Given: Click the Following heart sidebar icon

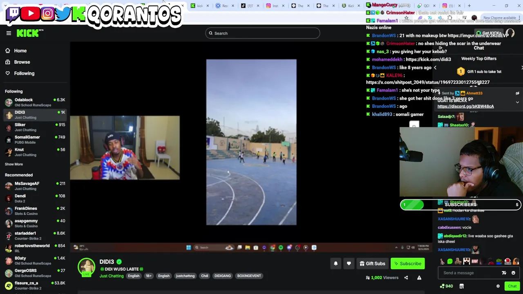Looking at the screenshot, I should 7,73.
